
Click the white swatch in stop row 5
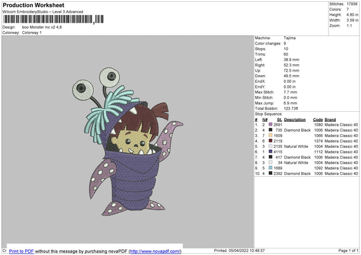(271, 146)
